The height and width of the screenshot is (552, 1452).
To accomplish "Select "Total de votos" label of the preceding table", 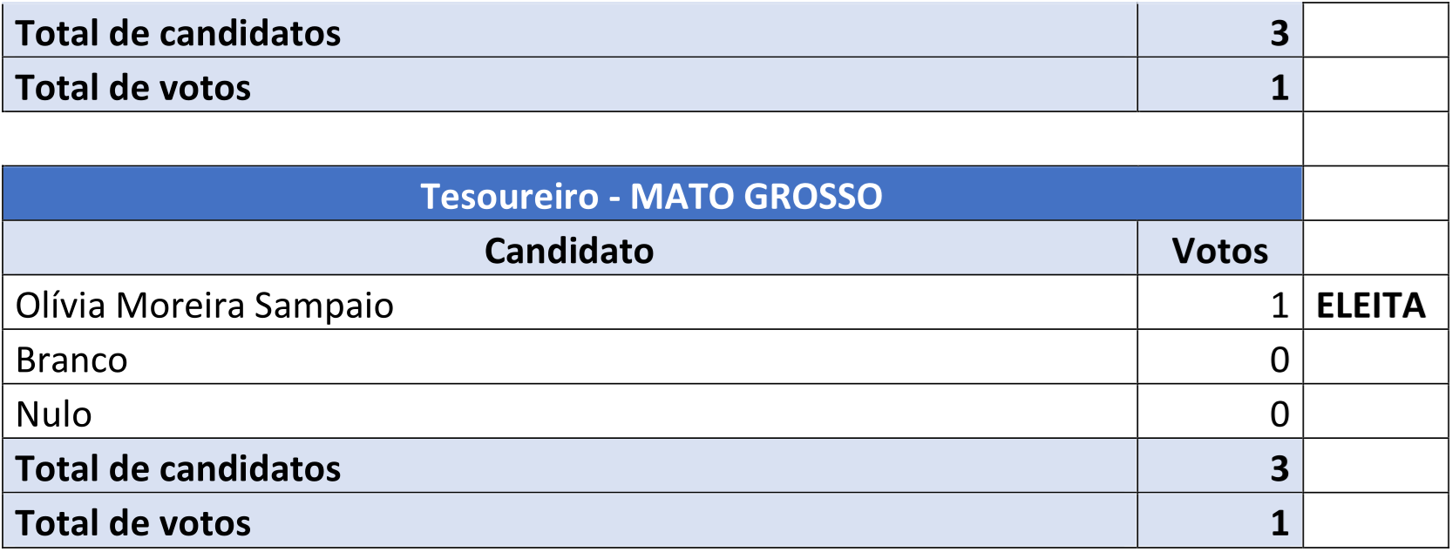I will tap(133, 88).
